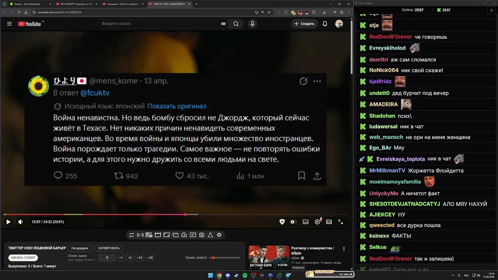This screenshot has width=498, height=280.
Task: Open Discord from the taskbar
Action: (228, 275)
